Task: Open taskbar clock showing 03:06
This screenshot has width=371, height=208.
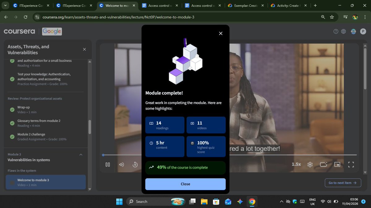Action: click(350, 202)
